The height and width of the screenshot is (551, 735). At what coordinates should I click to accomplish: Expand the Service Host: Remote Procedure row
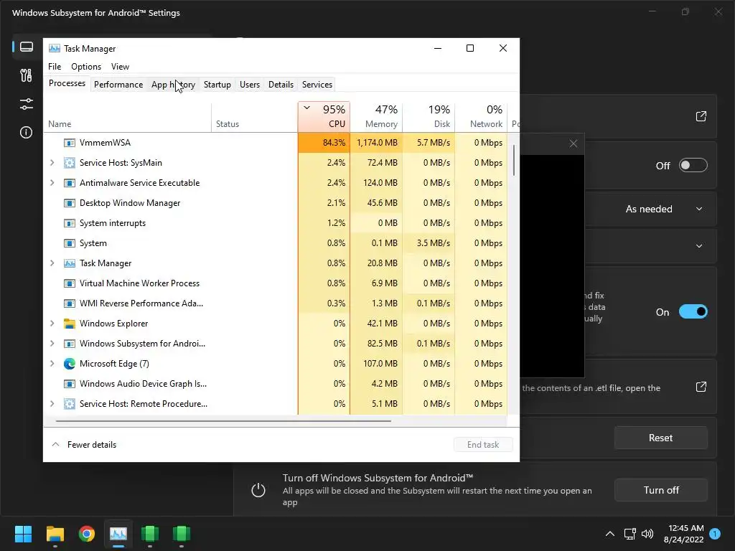pos(52,404)
